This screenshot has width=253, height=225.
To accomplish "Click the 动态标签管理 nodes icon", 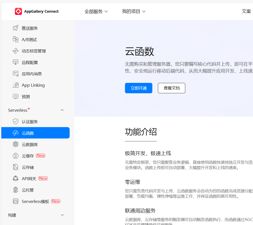I will point(15,51).
